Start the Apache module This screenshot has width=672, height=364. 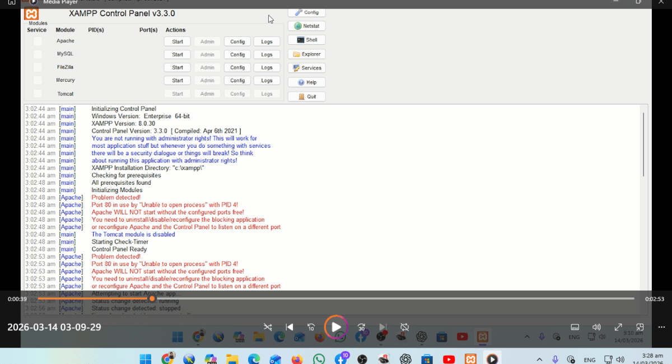(x=178, y=41)
